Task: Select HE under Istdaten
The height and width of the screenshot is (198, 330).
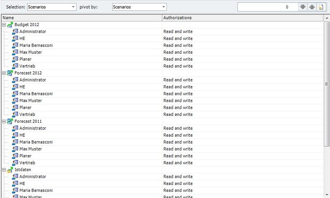Action: [x=22, y=184]
